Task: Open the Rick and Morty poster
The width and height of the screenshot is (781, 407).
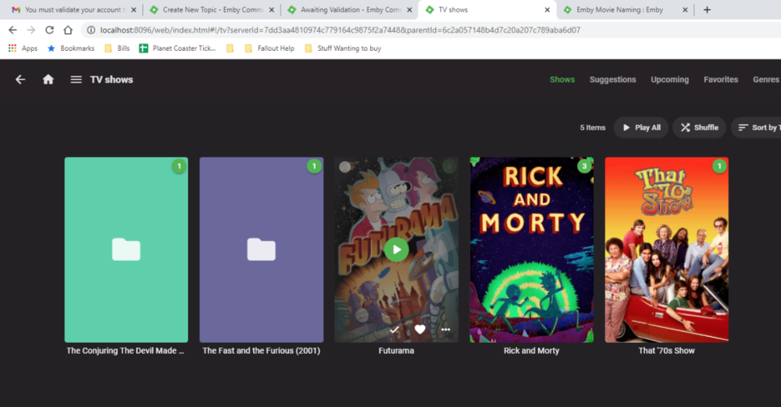Action: (531, 249)
